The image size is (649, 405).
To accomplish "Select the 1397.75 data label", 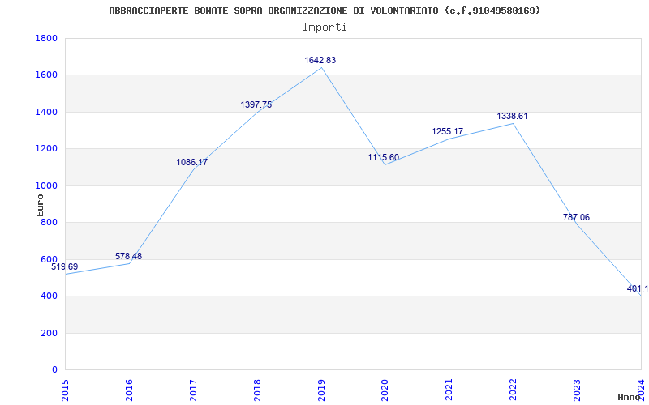I will click(256, 105).
